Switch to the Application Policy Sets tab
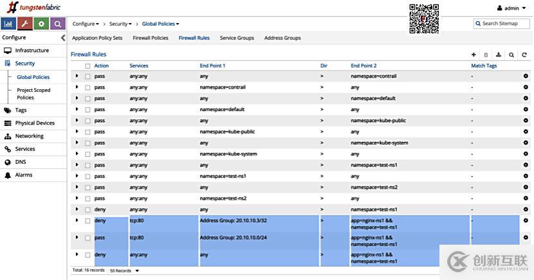Viewport: 534px width, 280px height. click(97, 38)
